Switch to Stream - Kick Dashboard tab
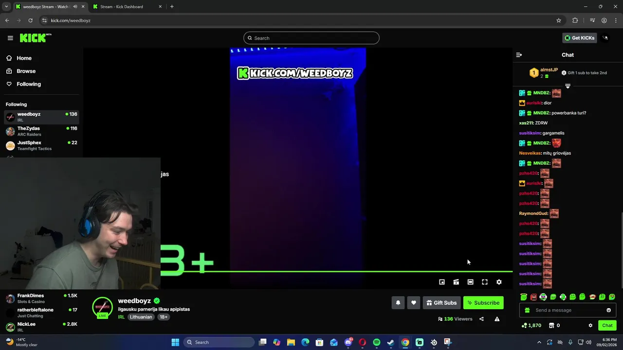The height and width of the screenshot is (350, 623). click(127, 7)
